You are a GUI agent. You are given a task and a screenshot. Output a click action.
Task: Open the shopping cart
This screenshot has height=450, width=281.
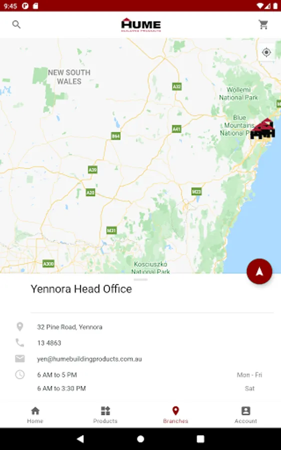point(264,24)
